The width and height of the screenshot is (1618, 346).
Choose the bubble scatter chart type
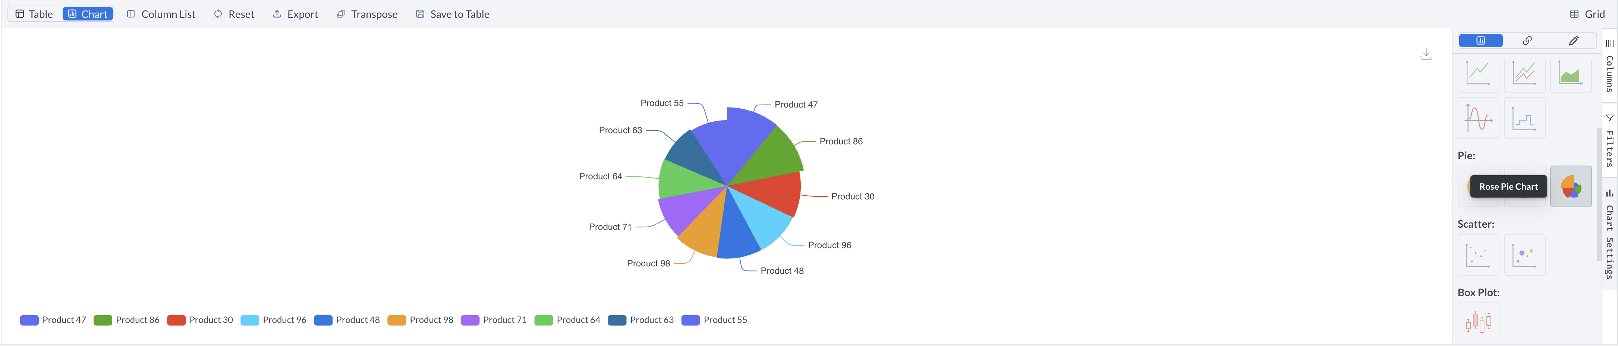[x=1524, y=255]
